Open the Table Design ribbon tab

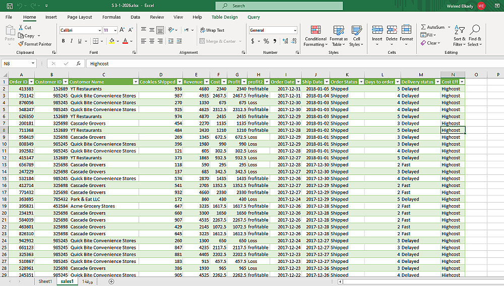pos(224,17)
